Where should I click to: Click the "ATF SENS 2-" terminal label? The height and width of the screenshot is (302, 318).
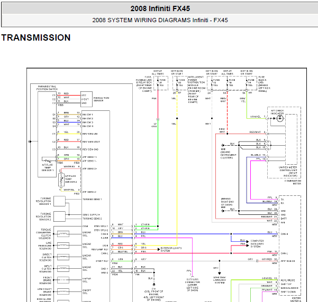coord(89,192)
